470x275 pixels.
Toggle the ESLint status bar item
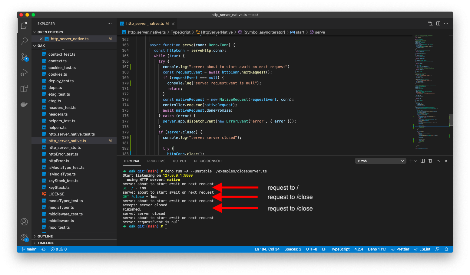[x=422, y=249]
